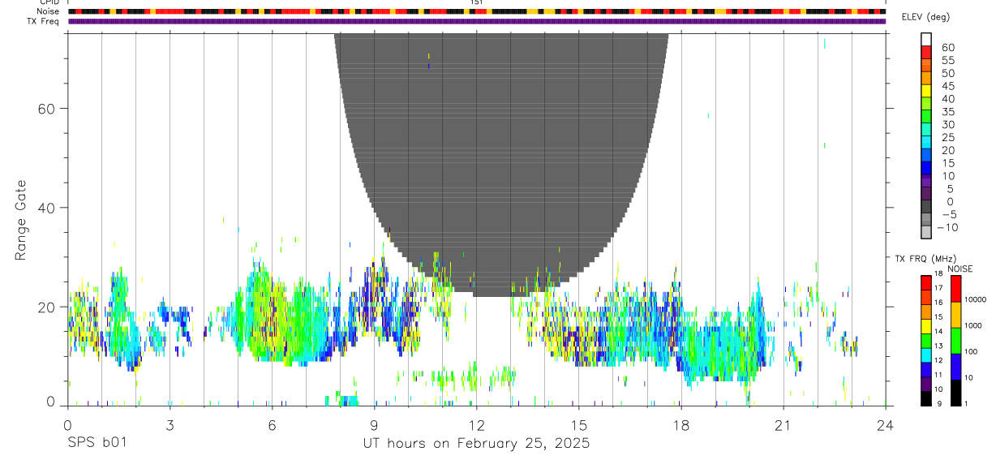Click the purple TX Freq strip above the plot
996x460 pixels.
click(x=476, y=21)
